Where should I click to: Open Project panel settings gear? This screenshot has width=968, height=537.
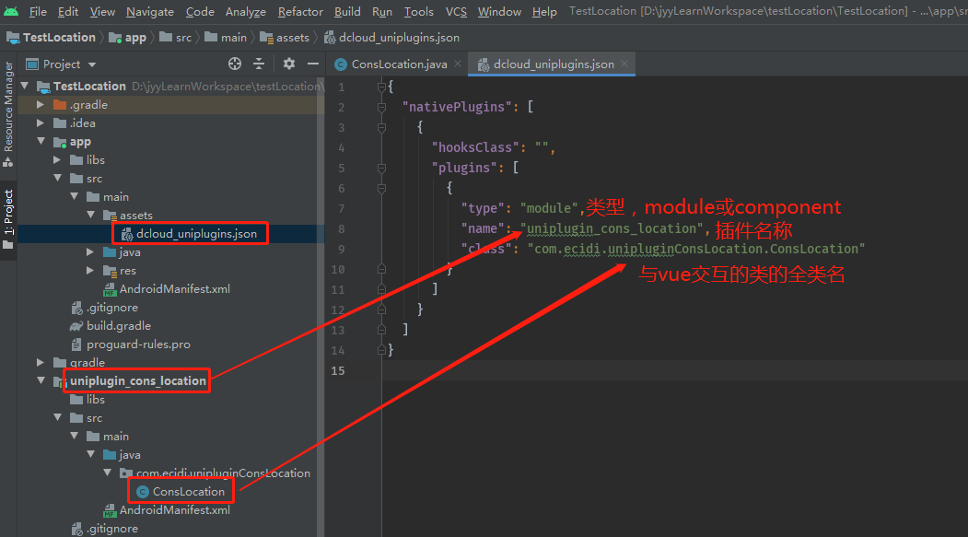(x=289, y=64)
